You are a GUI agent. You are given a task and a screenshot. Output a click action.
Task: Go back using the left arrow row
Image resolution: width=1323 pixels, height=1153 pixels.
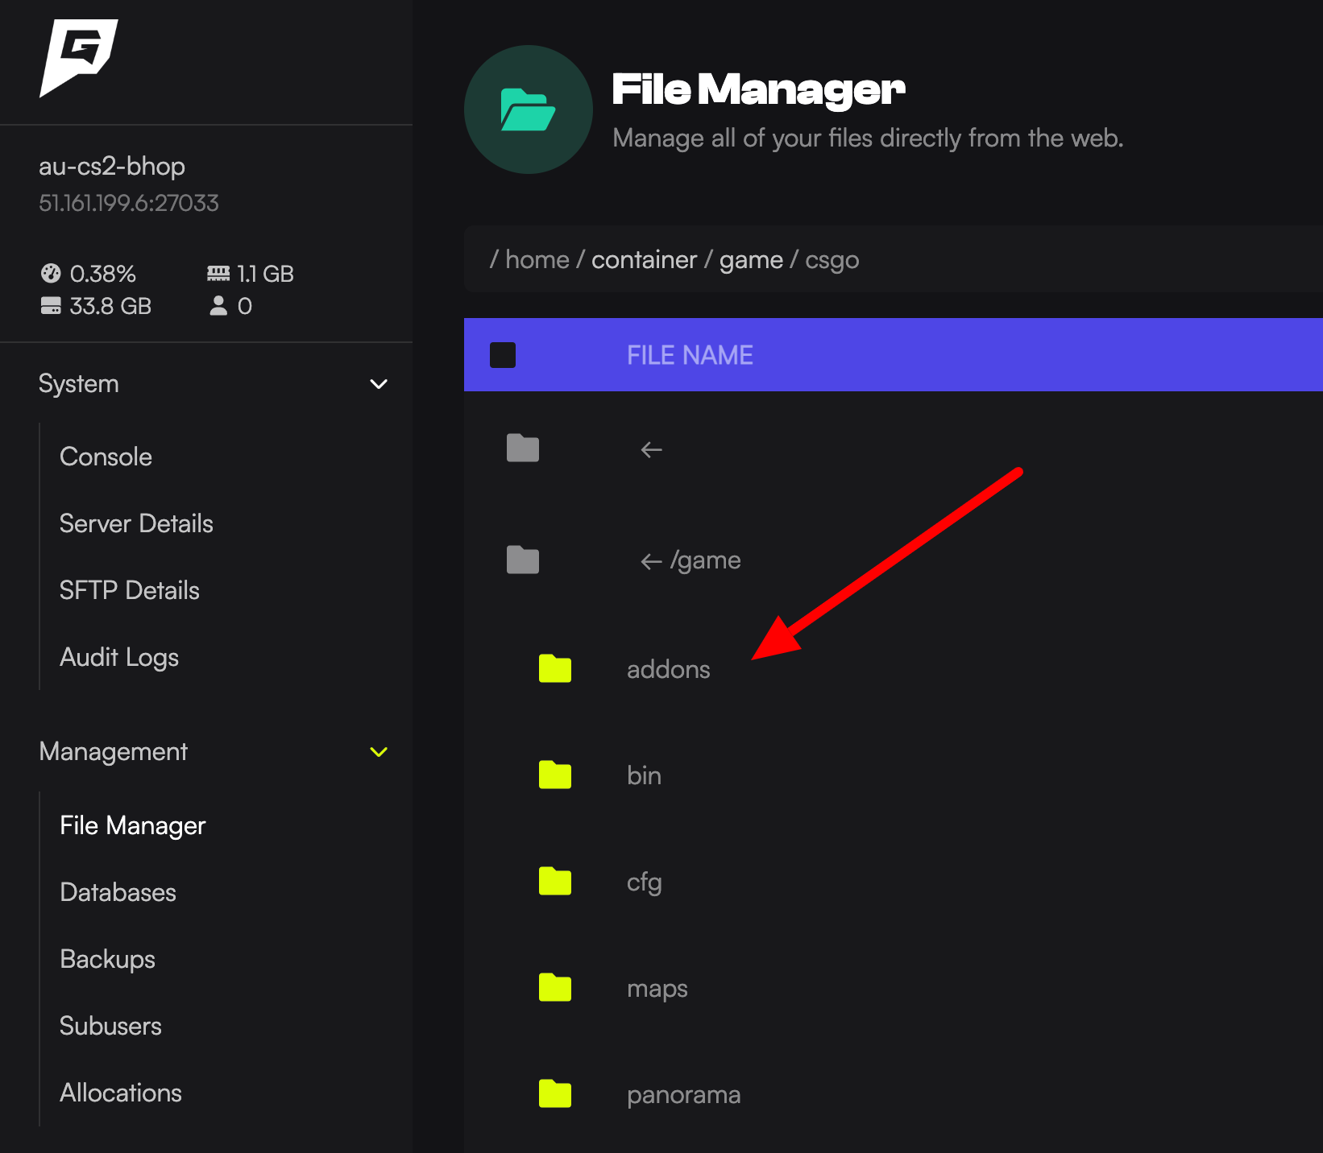click(x=651, y=449)
